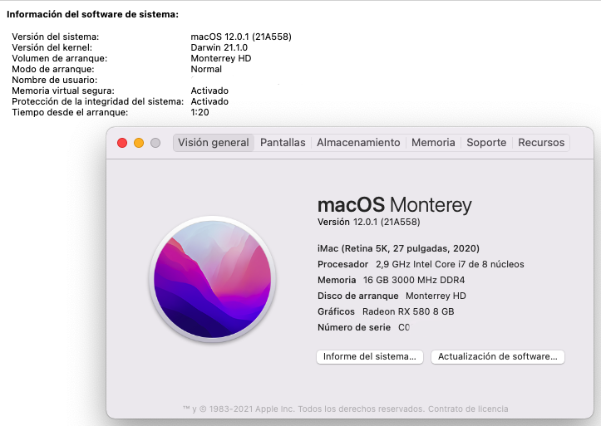The image size is (601, 426).
Task: Select the iMac (Retina 5K, 27 pulgadas, 2020) line
Action: (398, 249)
